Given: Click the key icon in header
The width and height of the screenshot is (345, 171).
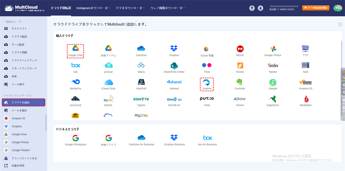Looking at the screenshot, I should click(x=252, y=8).
